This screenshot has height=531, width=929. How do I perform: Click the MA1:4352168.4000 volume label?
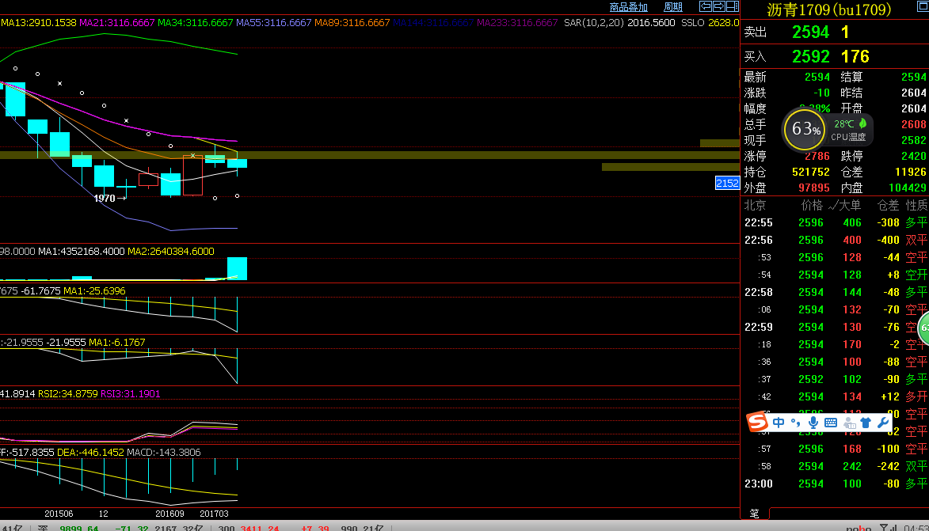pyautogui.click(x=81, y=251)
